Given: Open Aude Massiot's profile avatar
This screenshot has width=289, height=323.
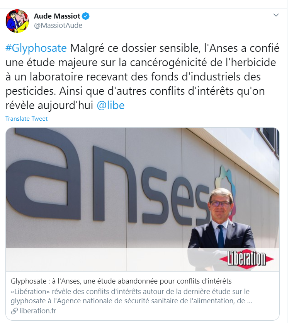Looking at the screenshot, I should tap(17, 21).
